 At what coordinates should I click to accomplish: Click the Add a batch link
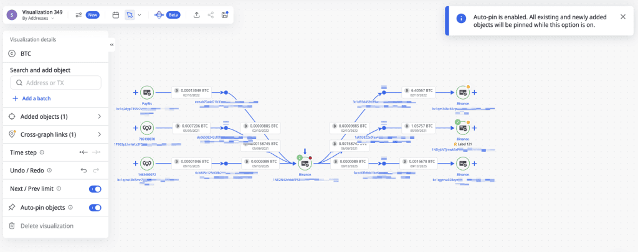(x=32, y=98)
